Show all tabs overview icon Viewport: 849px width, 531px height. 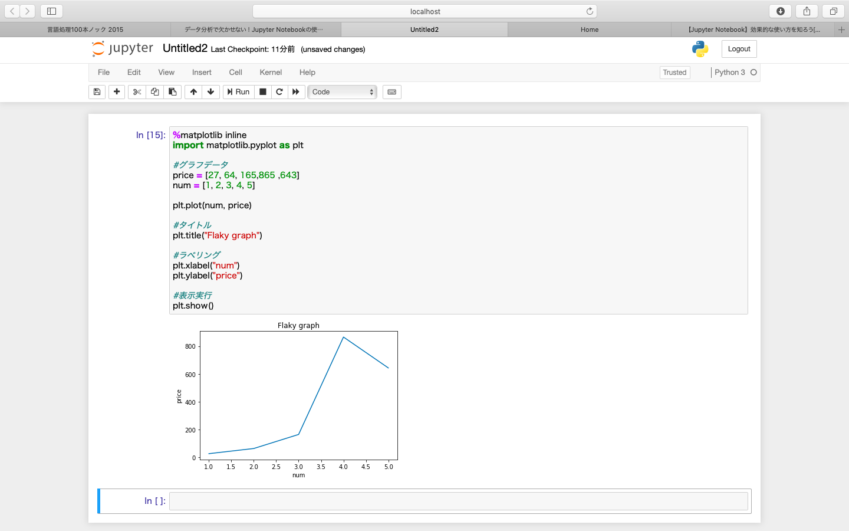833,11
